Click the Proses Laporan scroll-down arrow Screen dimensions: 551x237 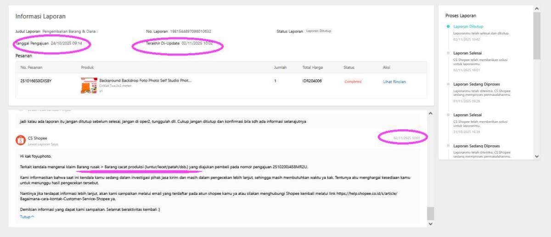point(538,156)
